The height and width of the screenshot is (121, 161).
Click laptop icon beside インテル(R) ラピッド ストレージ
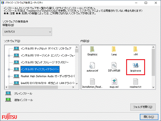16,62
